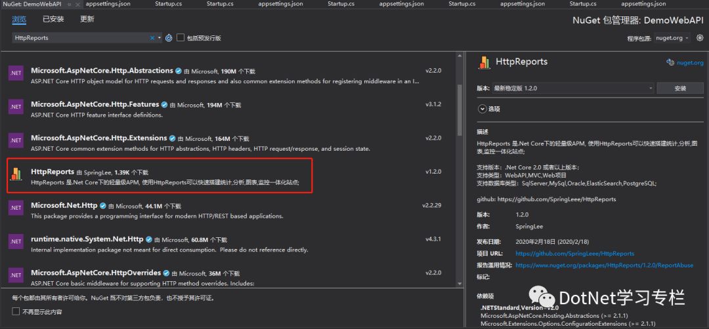Click the Microsoft.AspNetCore.Hosting.Abstractions dependency entry
Image resolution: width=709 pixels, height=329 pixels.
554,315
